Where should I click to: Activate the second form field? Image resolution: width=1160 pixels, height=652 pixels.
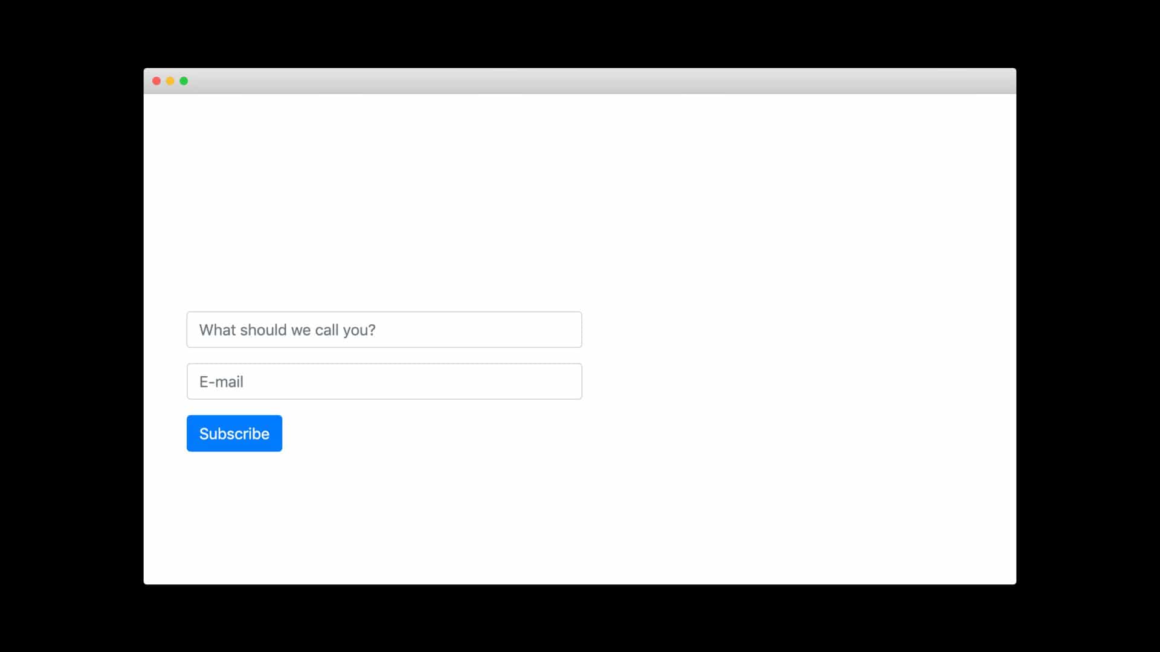pyautogui.click(x=384, y=382)
